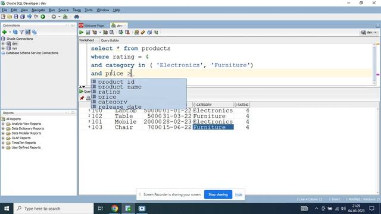Image resolution: width=381 pixels, height=214 pixels.
Task: Choose release_date from autocomplete list
Action: click(139, 107)
